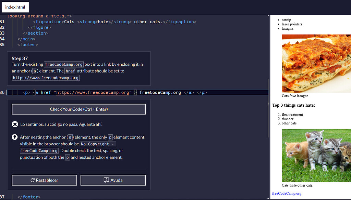Click the Restablecer button
This screenshot has width=351, height=200.
tap(44, 180)
